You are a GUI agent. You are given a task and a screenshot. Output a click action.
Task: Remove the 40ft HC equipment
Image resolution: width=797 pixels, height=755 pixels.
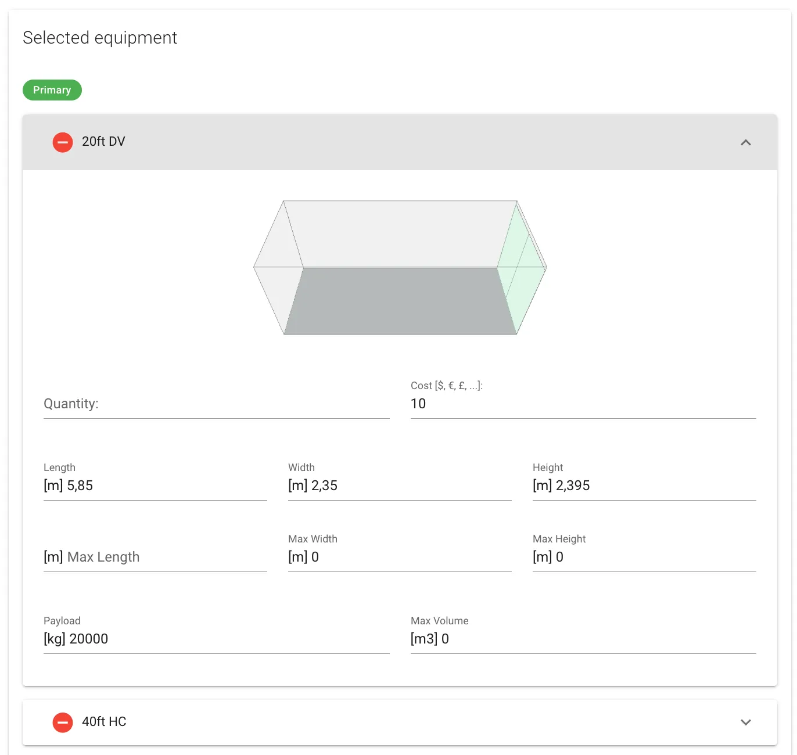(62, 722)
